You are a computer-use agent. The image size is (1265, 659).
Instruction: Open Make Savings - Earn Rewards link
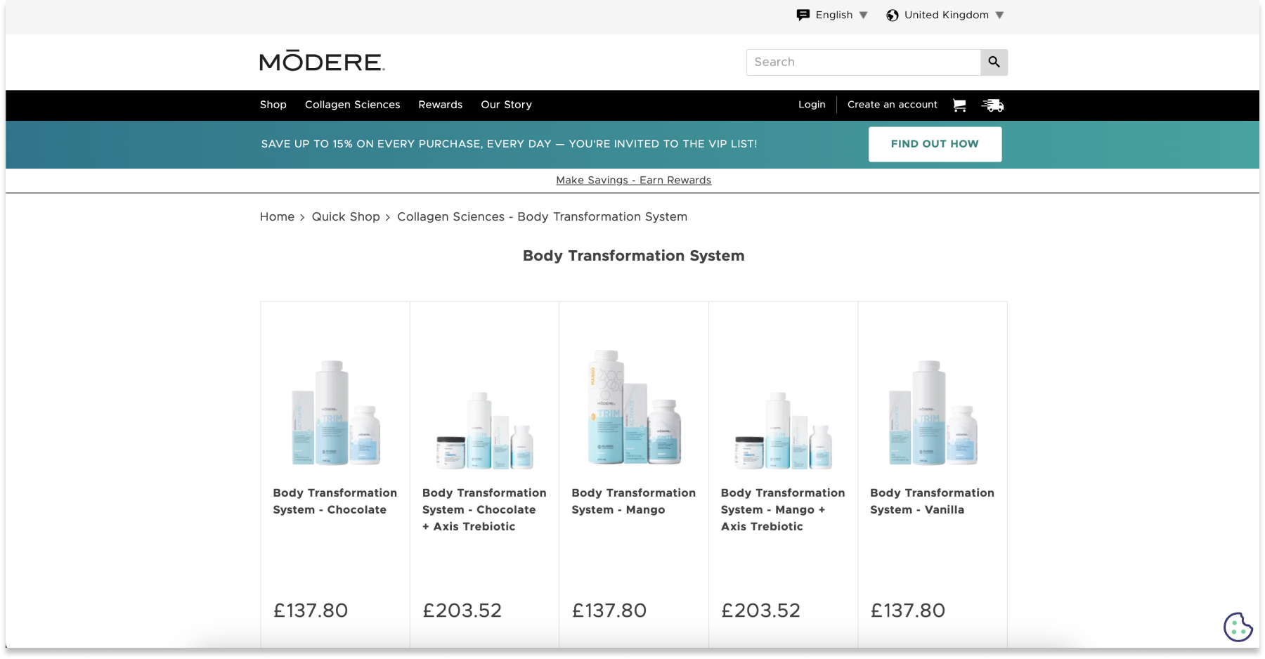point(634,181)
